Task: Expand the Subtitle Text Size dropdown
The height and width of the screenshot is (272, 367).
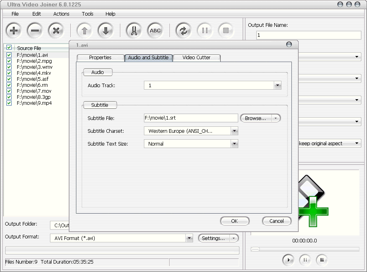Action: coord(235,144)
